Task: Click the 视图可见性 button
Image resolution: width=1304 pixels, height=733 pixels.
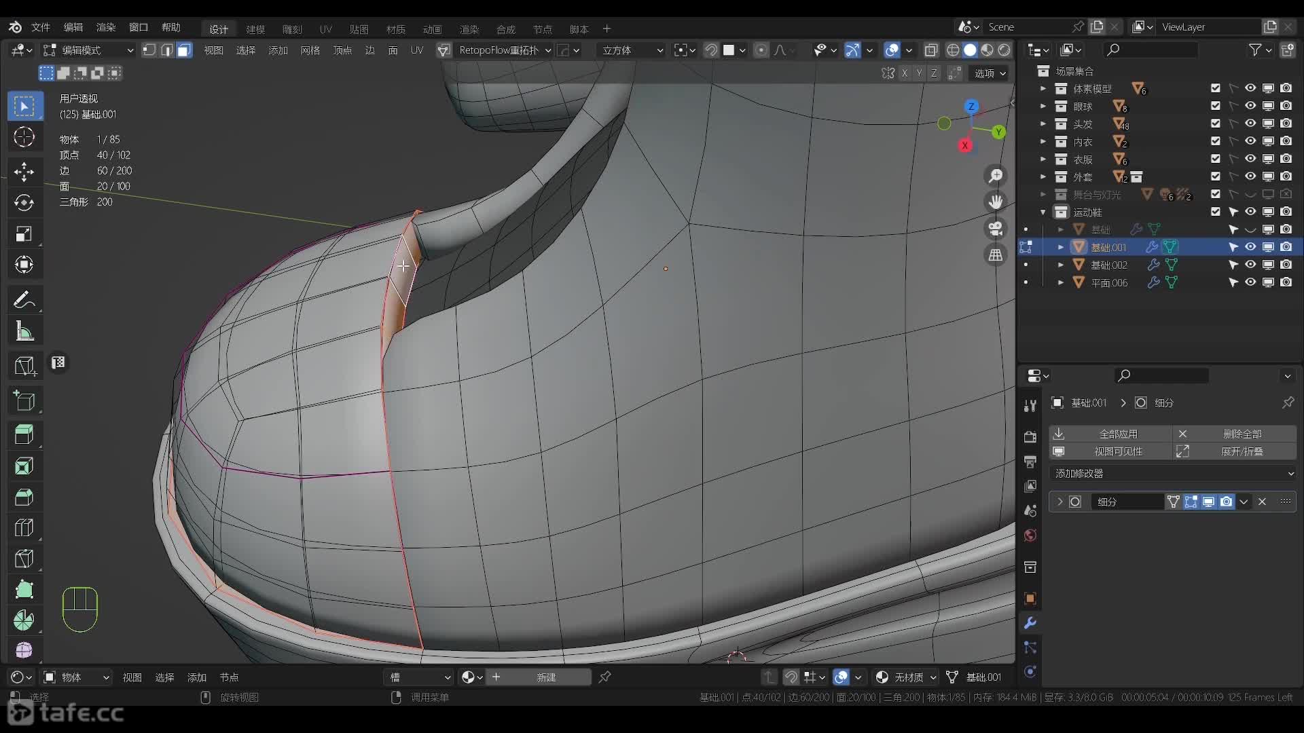Action: coord(1110,451)
